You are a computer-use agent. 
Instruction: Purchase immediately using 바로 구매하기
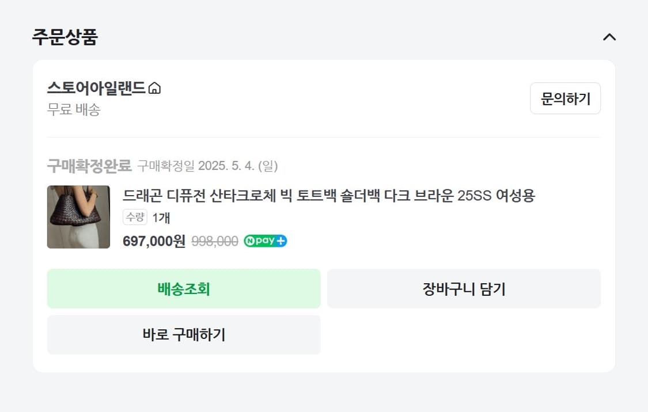pyautogui.click(x=183, y=334)
